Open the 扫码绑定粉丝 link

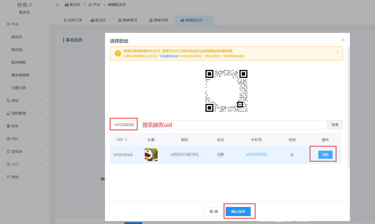[169, 56]
